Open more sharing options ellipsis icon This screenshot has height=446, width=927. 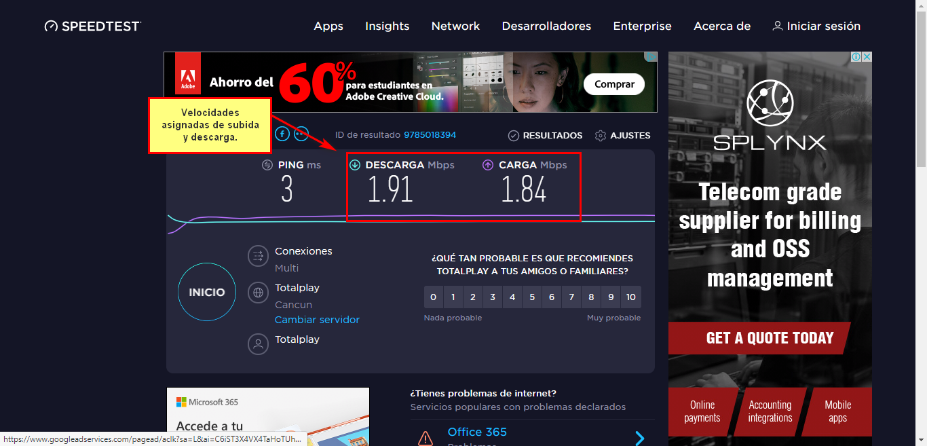point(301,134)
